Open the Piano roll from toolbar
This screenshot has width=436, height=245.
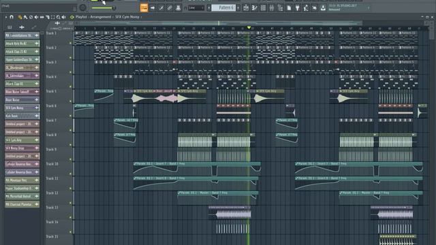click(x=254, y=8)
